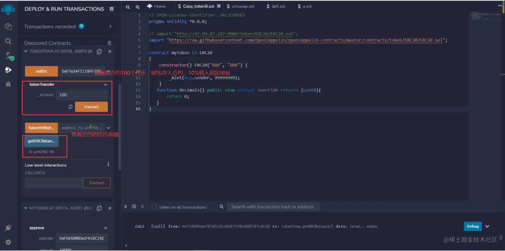The image size is (505, 251).
Task: Zoom out the editor font
Action: [x=128, y=7]
